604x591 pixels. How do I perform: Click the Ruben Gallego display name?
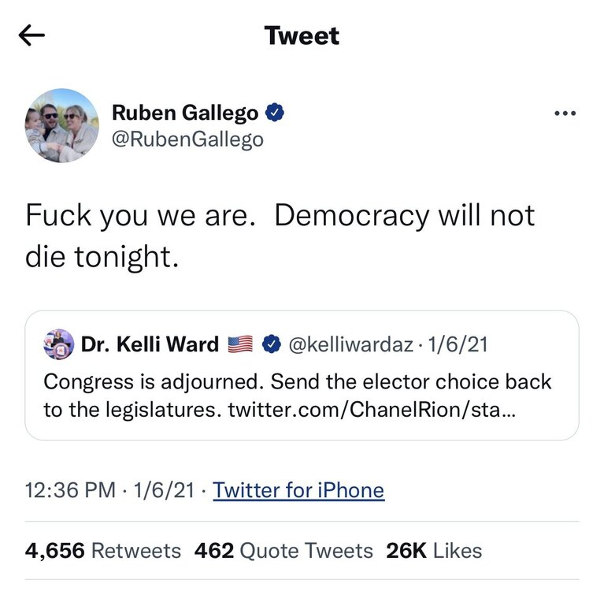pyautogui.click(x=185, y=113)
